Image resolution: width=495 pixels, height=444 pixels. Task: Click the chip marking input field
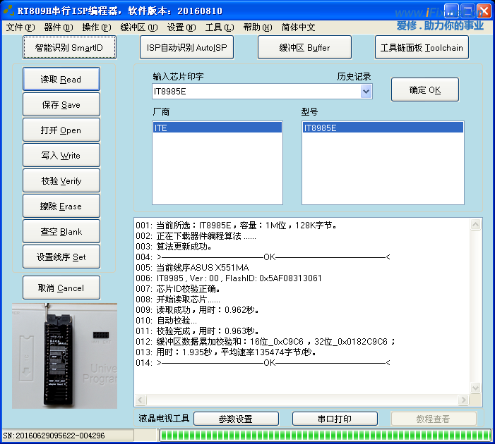click(254, 92)
